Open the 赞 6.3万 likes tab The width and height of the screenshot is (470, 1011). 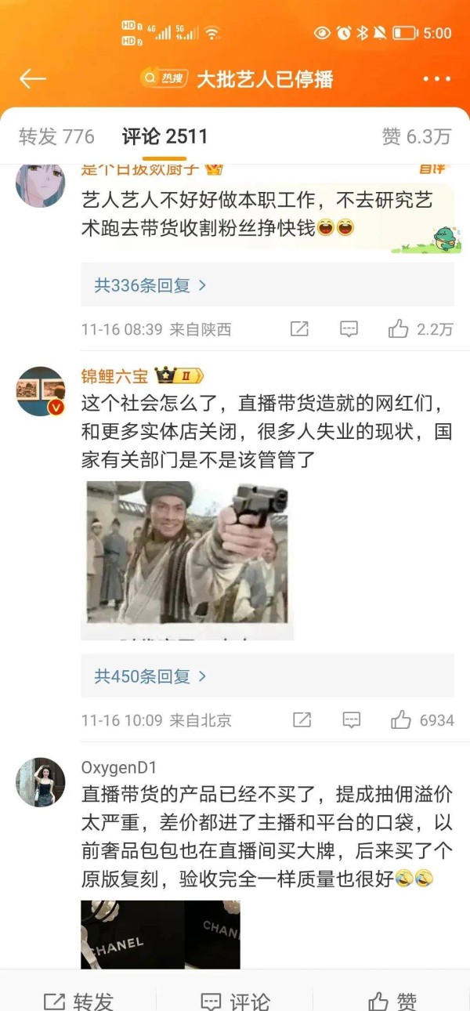point(416,136)
